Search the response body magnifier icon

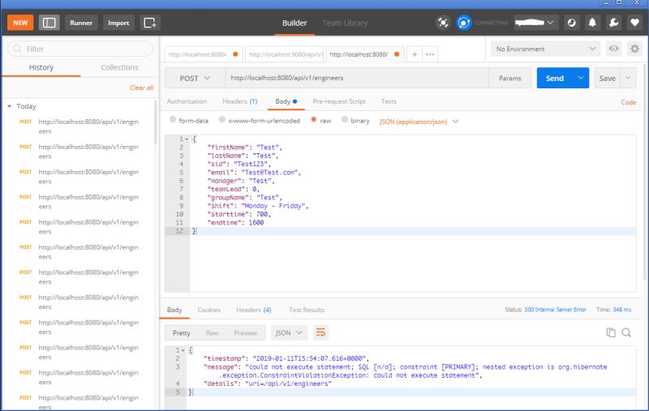626,332
